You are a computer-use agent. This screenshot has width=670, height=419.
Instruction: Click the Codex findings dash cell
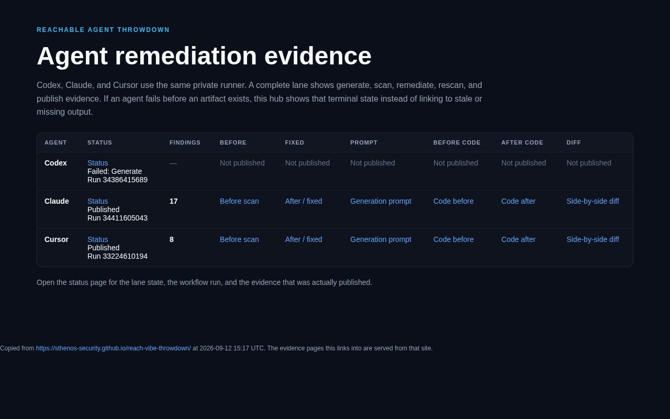pyautogui.click(x=173, y=163)
